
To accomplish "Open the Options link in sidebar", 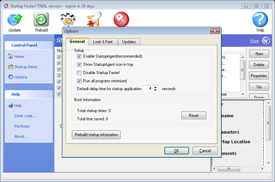I will pos(21,77).
